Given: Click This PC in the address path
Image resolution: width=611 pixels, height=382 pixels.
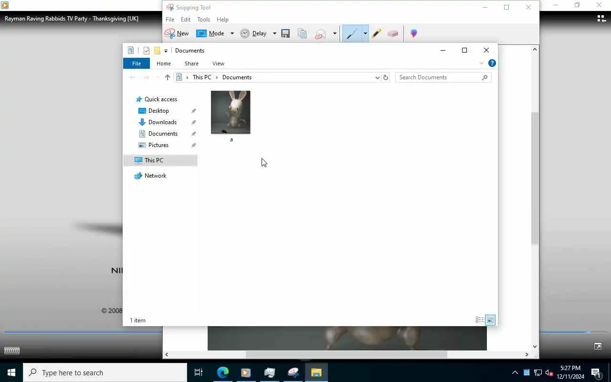Looking at the screenshot, I should pos(202,77).
